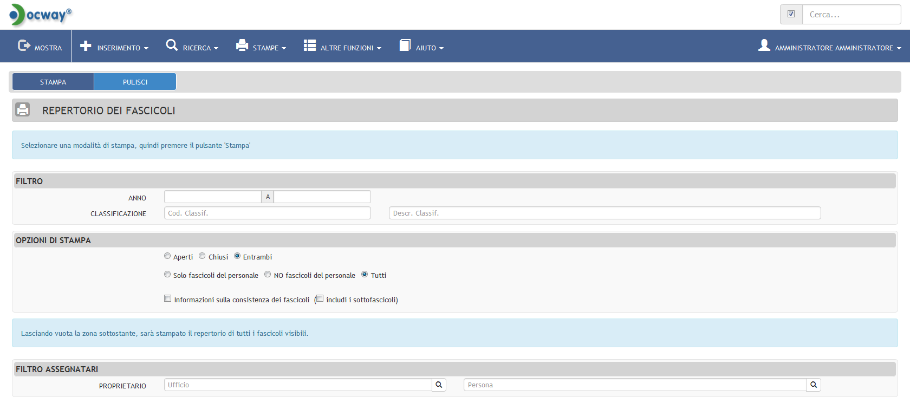910x409 pixels.
Task: Click the Cod. Classif. input field
Action: pyautogui.click(x=267, y=213)
